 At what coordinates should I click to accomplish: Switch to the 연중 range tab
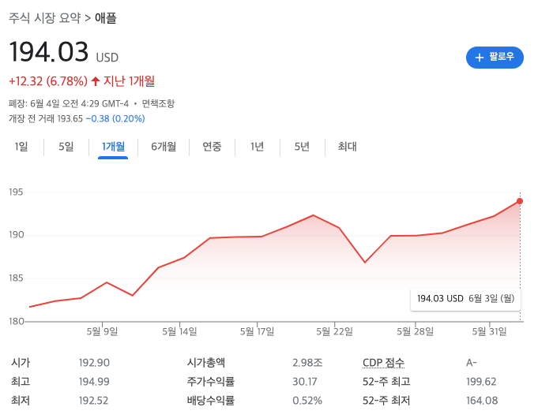pos(212,147)
